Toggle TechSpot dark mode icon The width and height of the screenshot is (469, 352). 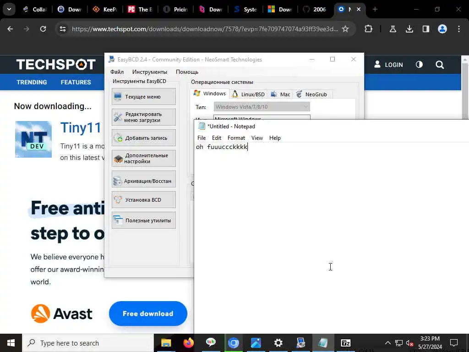[x=420, y=65]
